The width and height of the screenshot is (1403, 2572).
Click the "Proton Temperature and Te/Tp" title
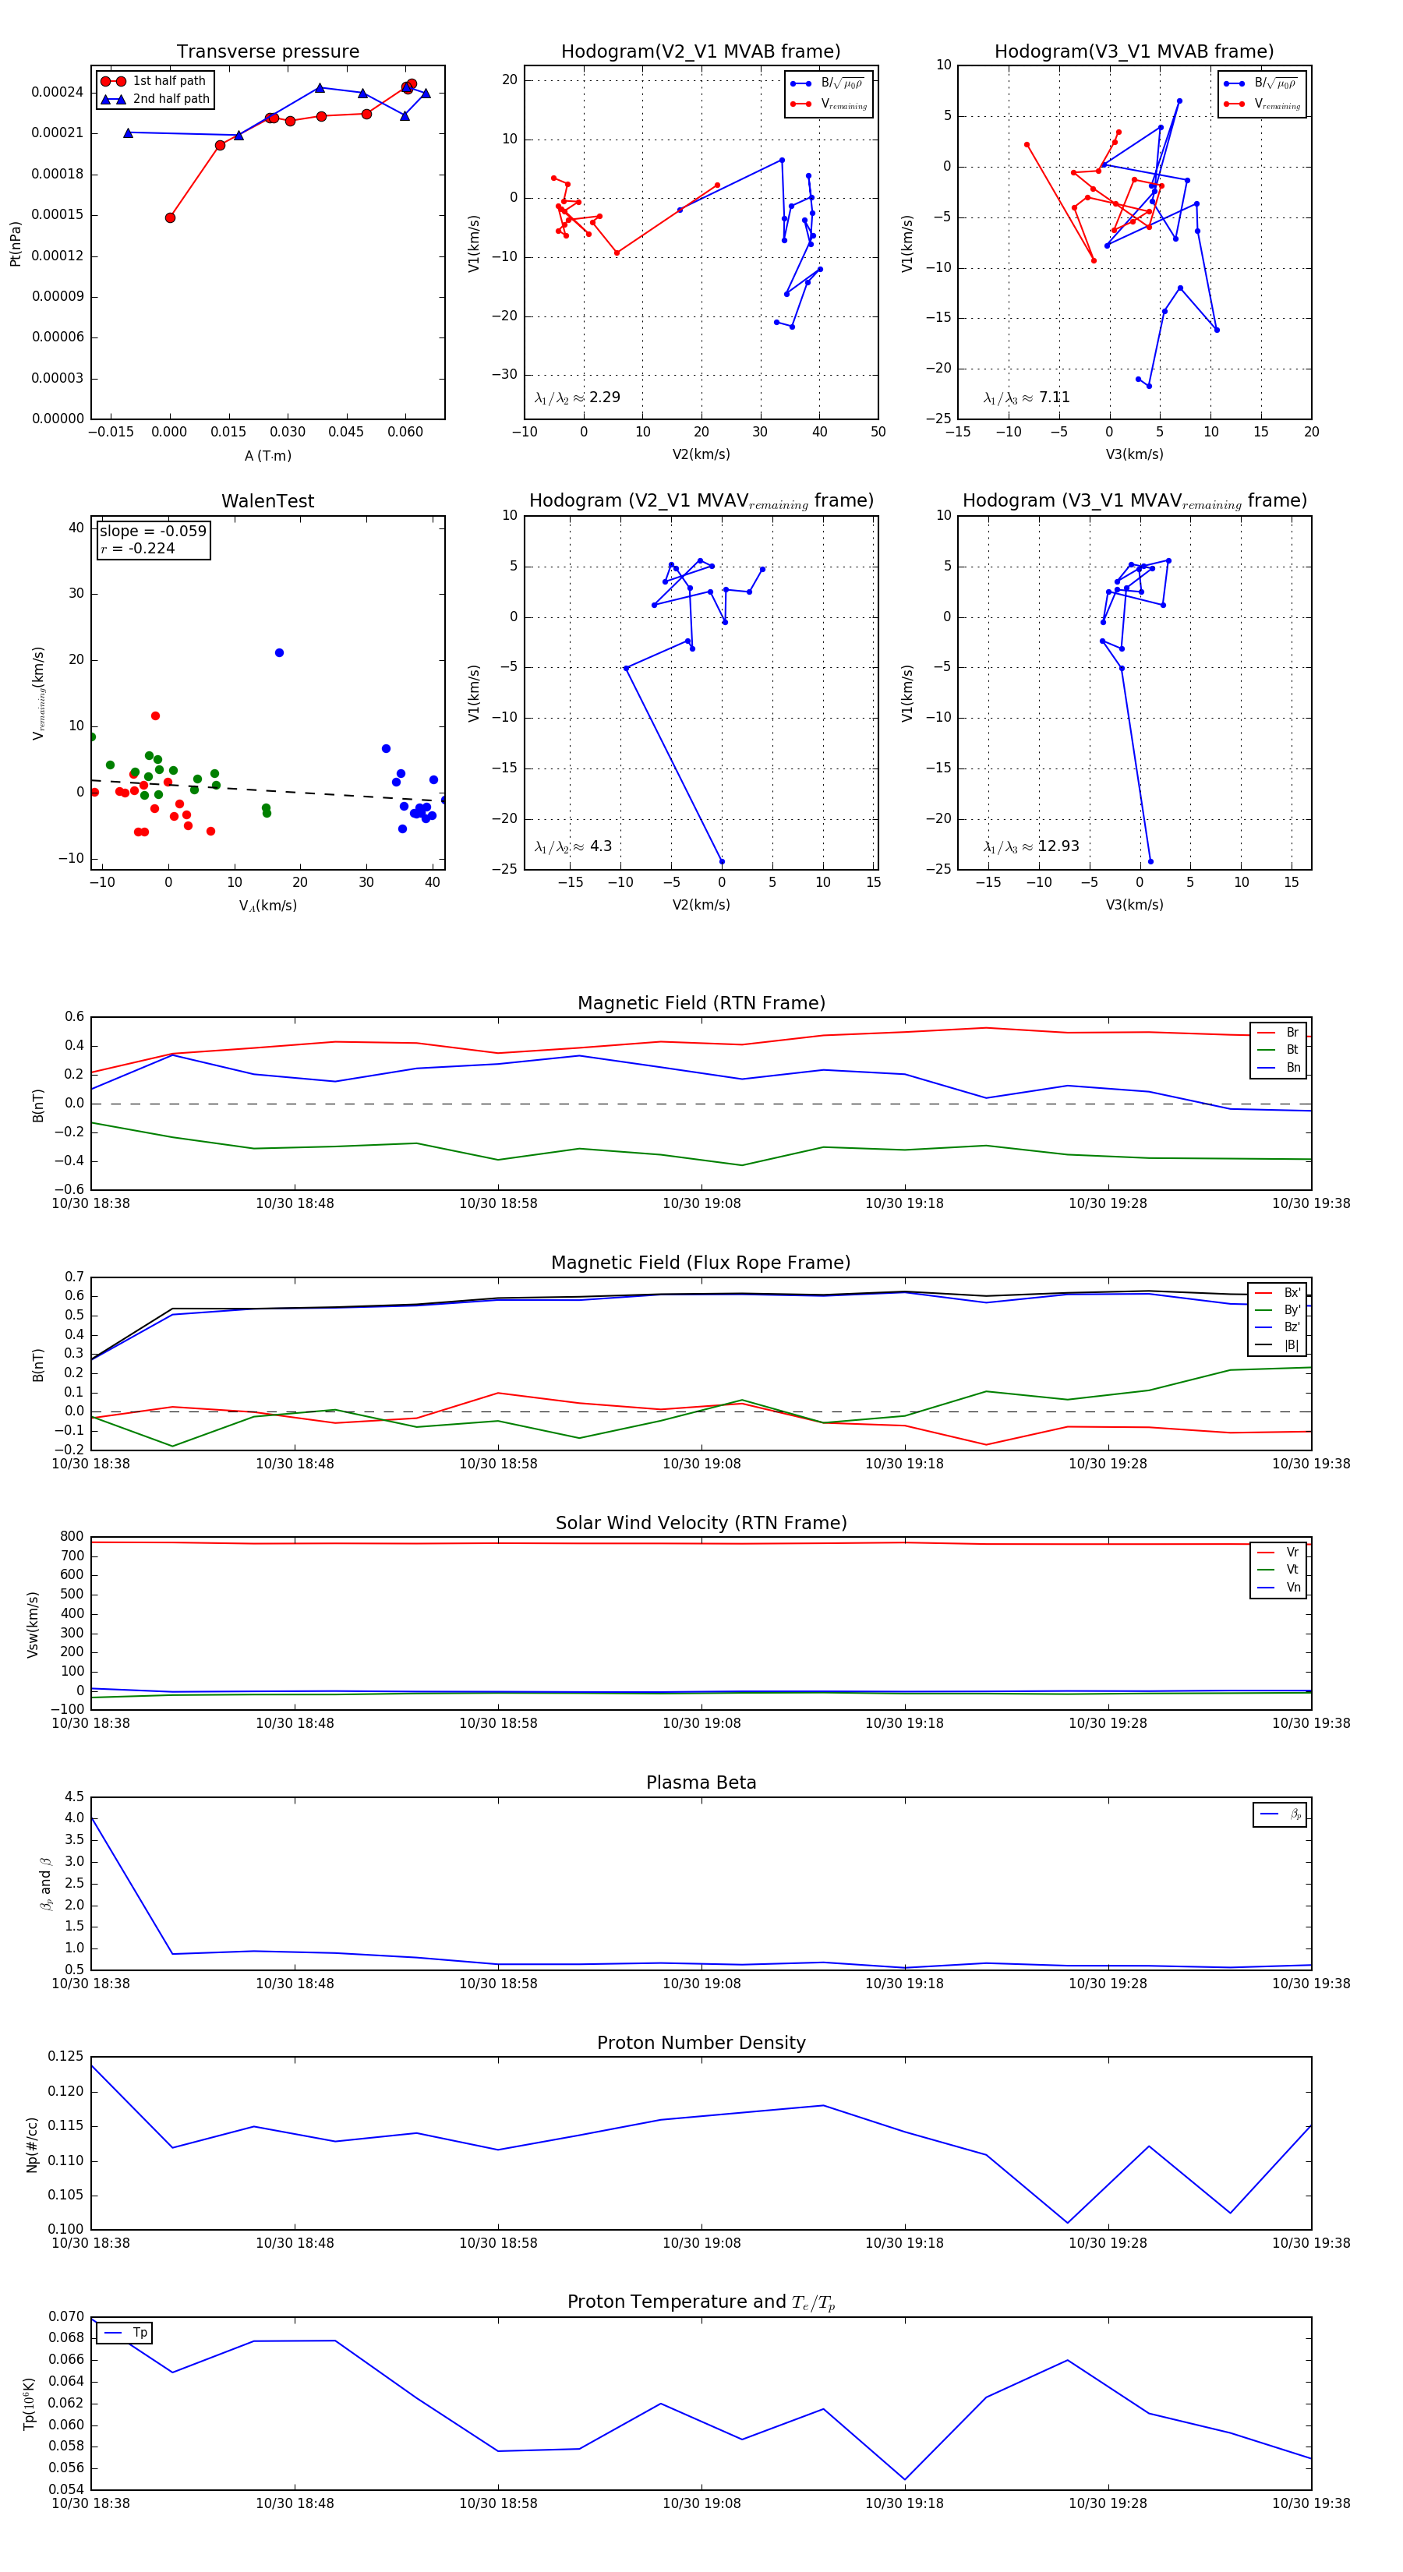pyautogui.click(x=701, y=2302)
